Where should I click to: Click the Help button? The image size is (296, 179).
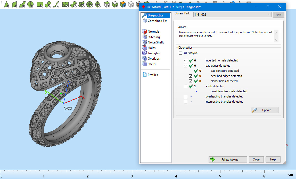[273, 159]
